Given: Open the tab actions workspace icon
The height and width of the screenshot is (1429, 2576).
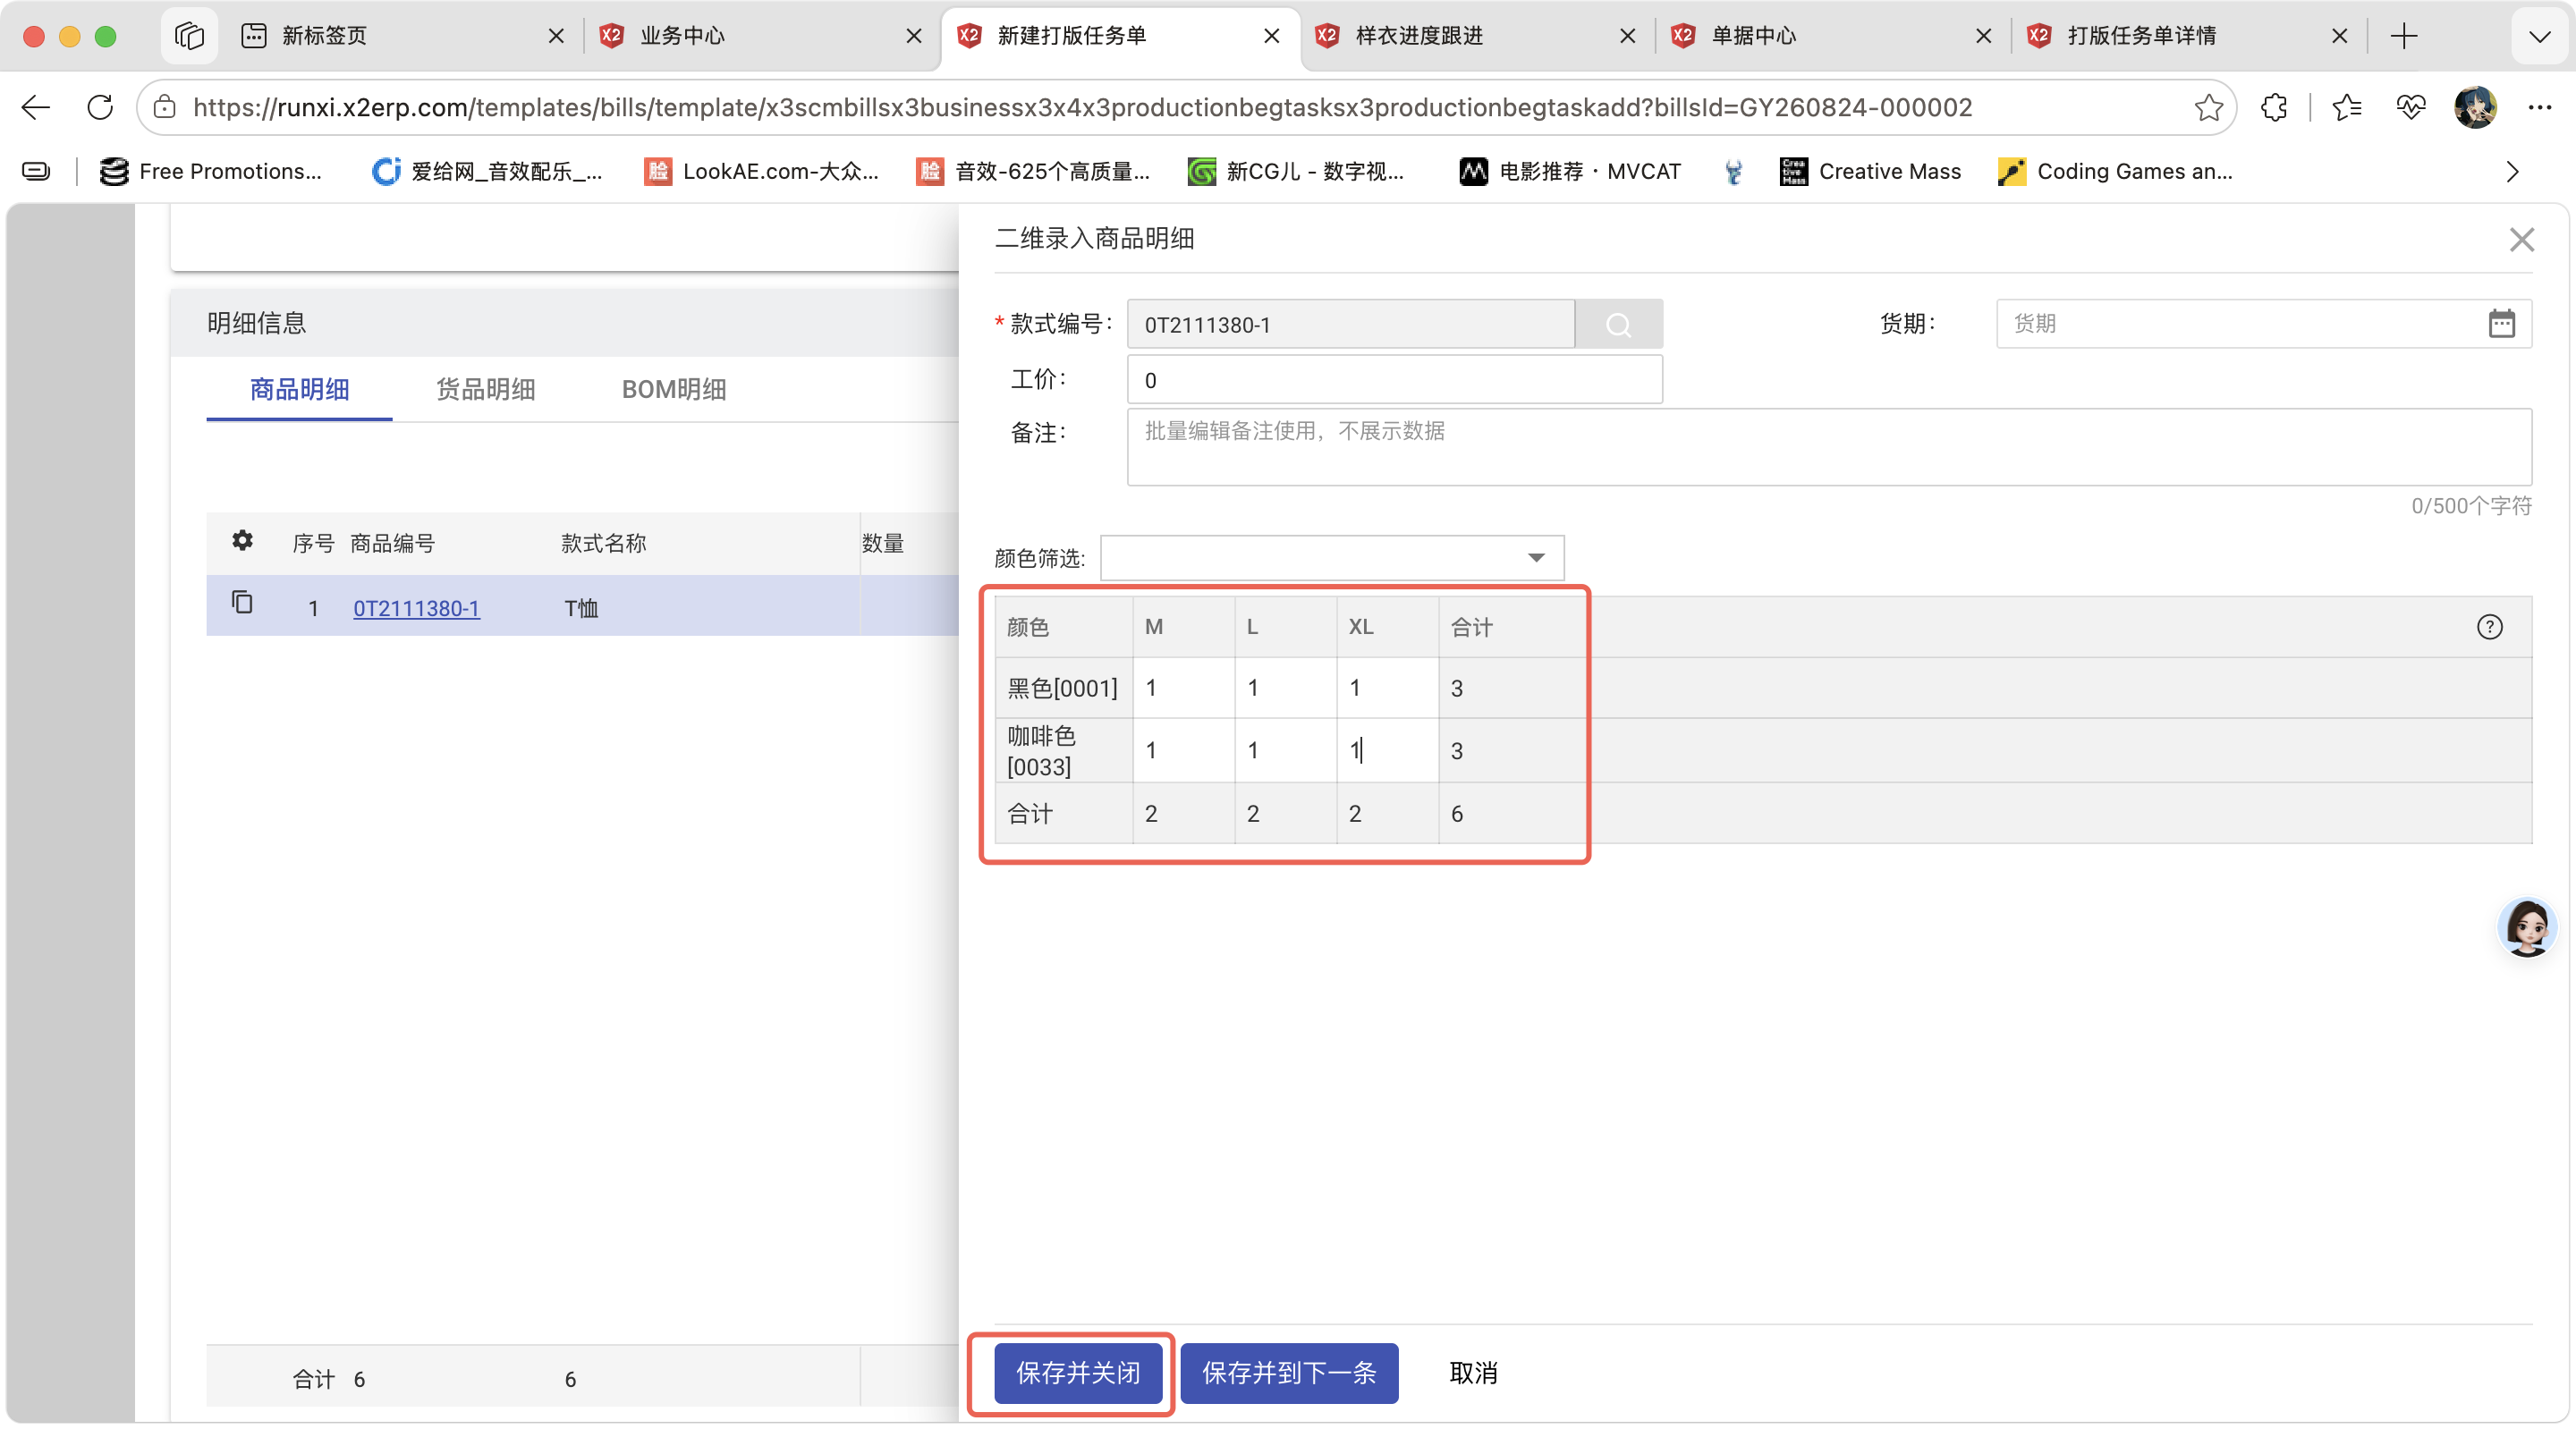Looking at the screenshot, I should click(189, 36).
